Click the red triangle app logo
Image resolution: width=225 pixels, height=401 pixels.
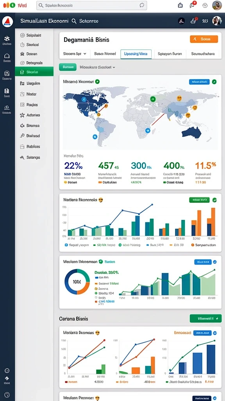(x=7, y=21)
